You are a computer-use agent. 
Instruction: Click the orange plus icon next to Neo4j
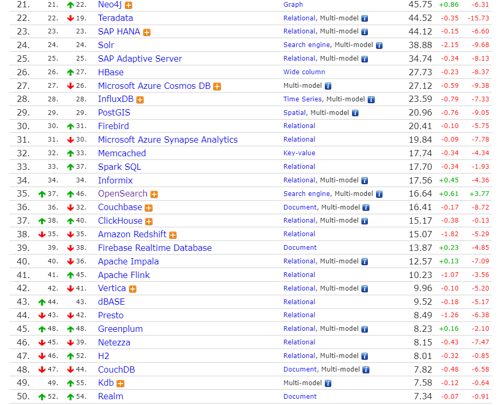click(129, 5)
